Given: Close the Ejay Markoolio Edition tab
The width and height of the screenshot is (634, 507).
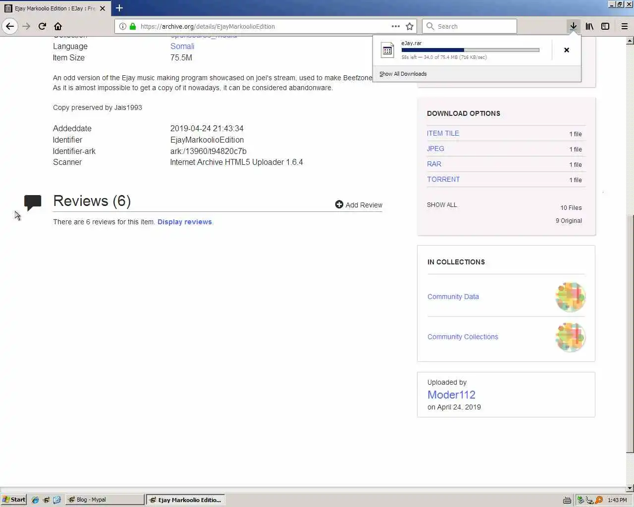Looking at the screenshot, I should tap(103, 8).
